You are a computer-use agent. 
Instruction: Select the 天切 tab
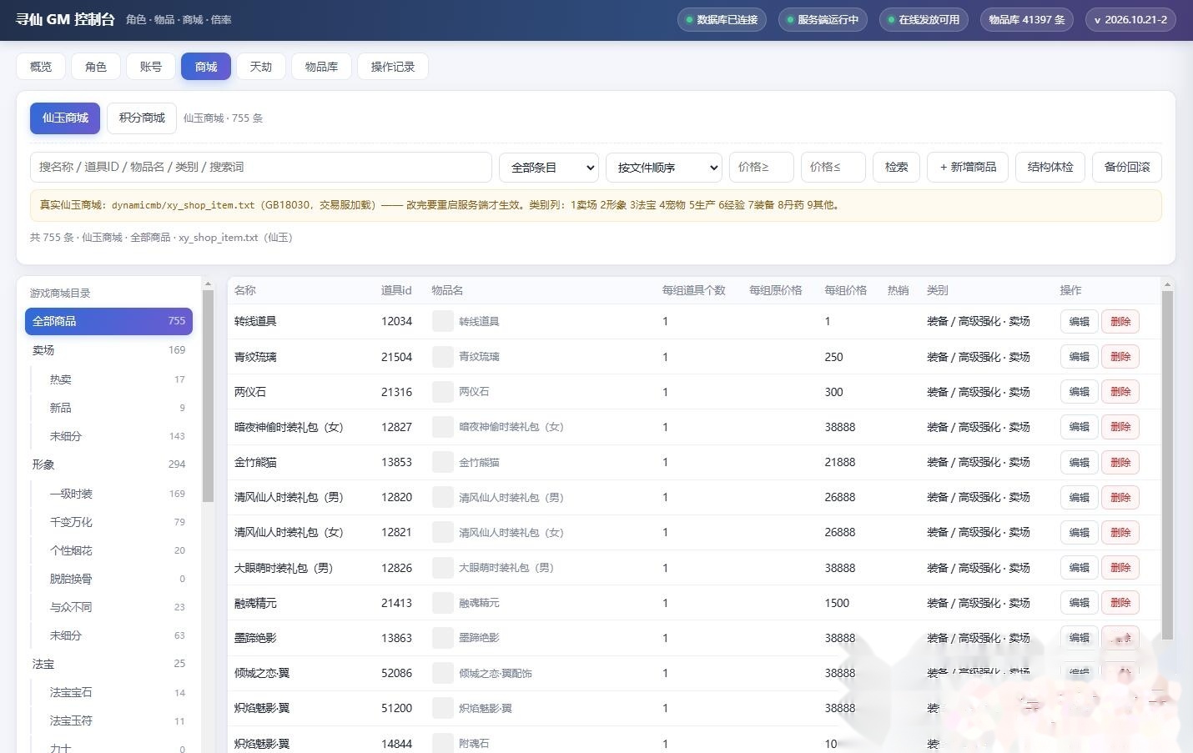click(x=261, y=67)
